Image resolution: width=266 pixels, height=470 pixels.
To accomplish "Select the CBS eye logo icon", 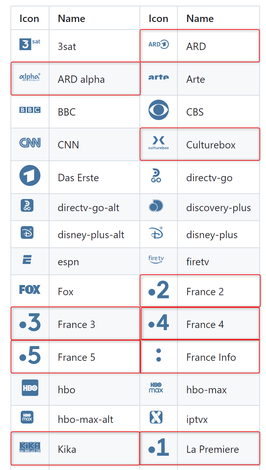I will click(x=158, y=110).
